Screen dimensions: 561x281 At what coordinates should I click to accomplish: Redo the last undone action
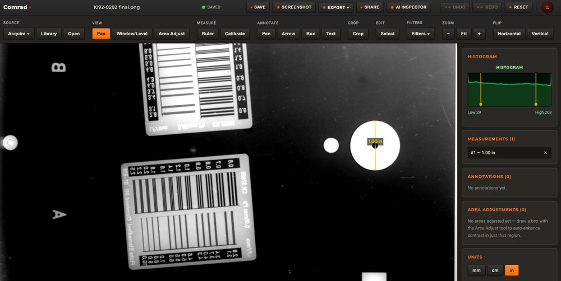pyautogui.click(x=487, y=7)
